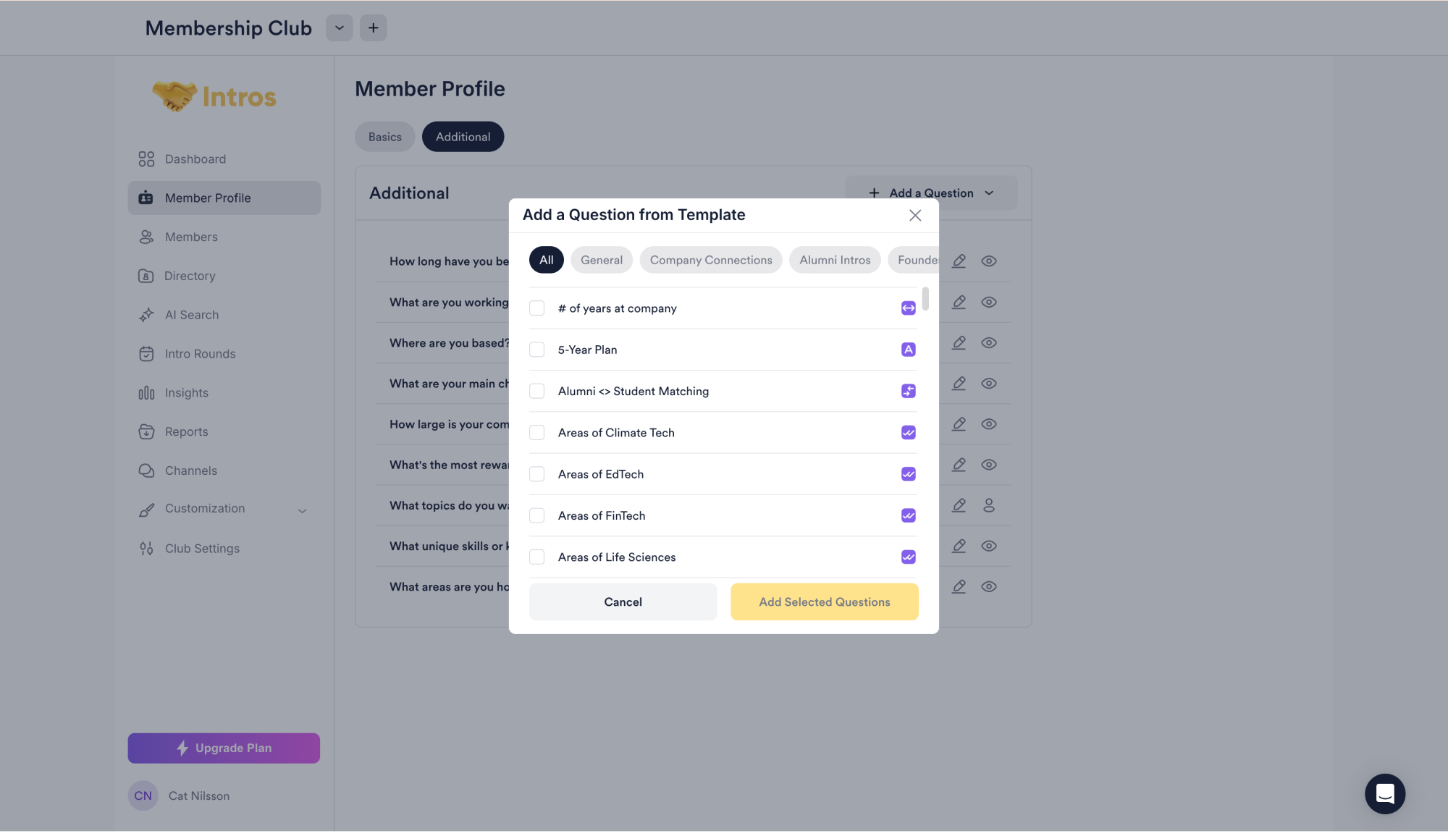Screen dimensions: 1448x836
Task: Open AI Search sparkle icon
Action: pyautogui.click(x=146, y=315)
